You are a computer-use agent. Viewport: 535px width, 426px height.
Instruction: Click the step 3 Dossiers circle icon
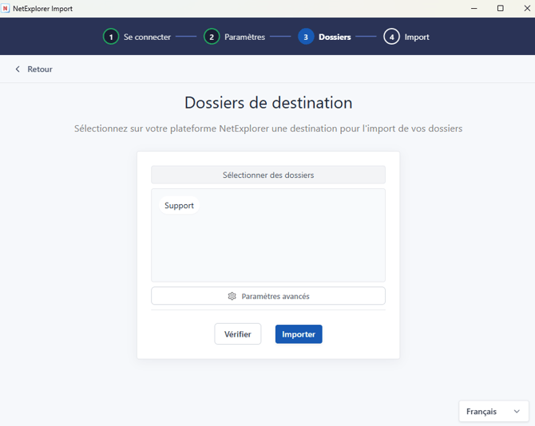pos(306,37)
